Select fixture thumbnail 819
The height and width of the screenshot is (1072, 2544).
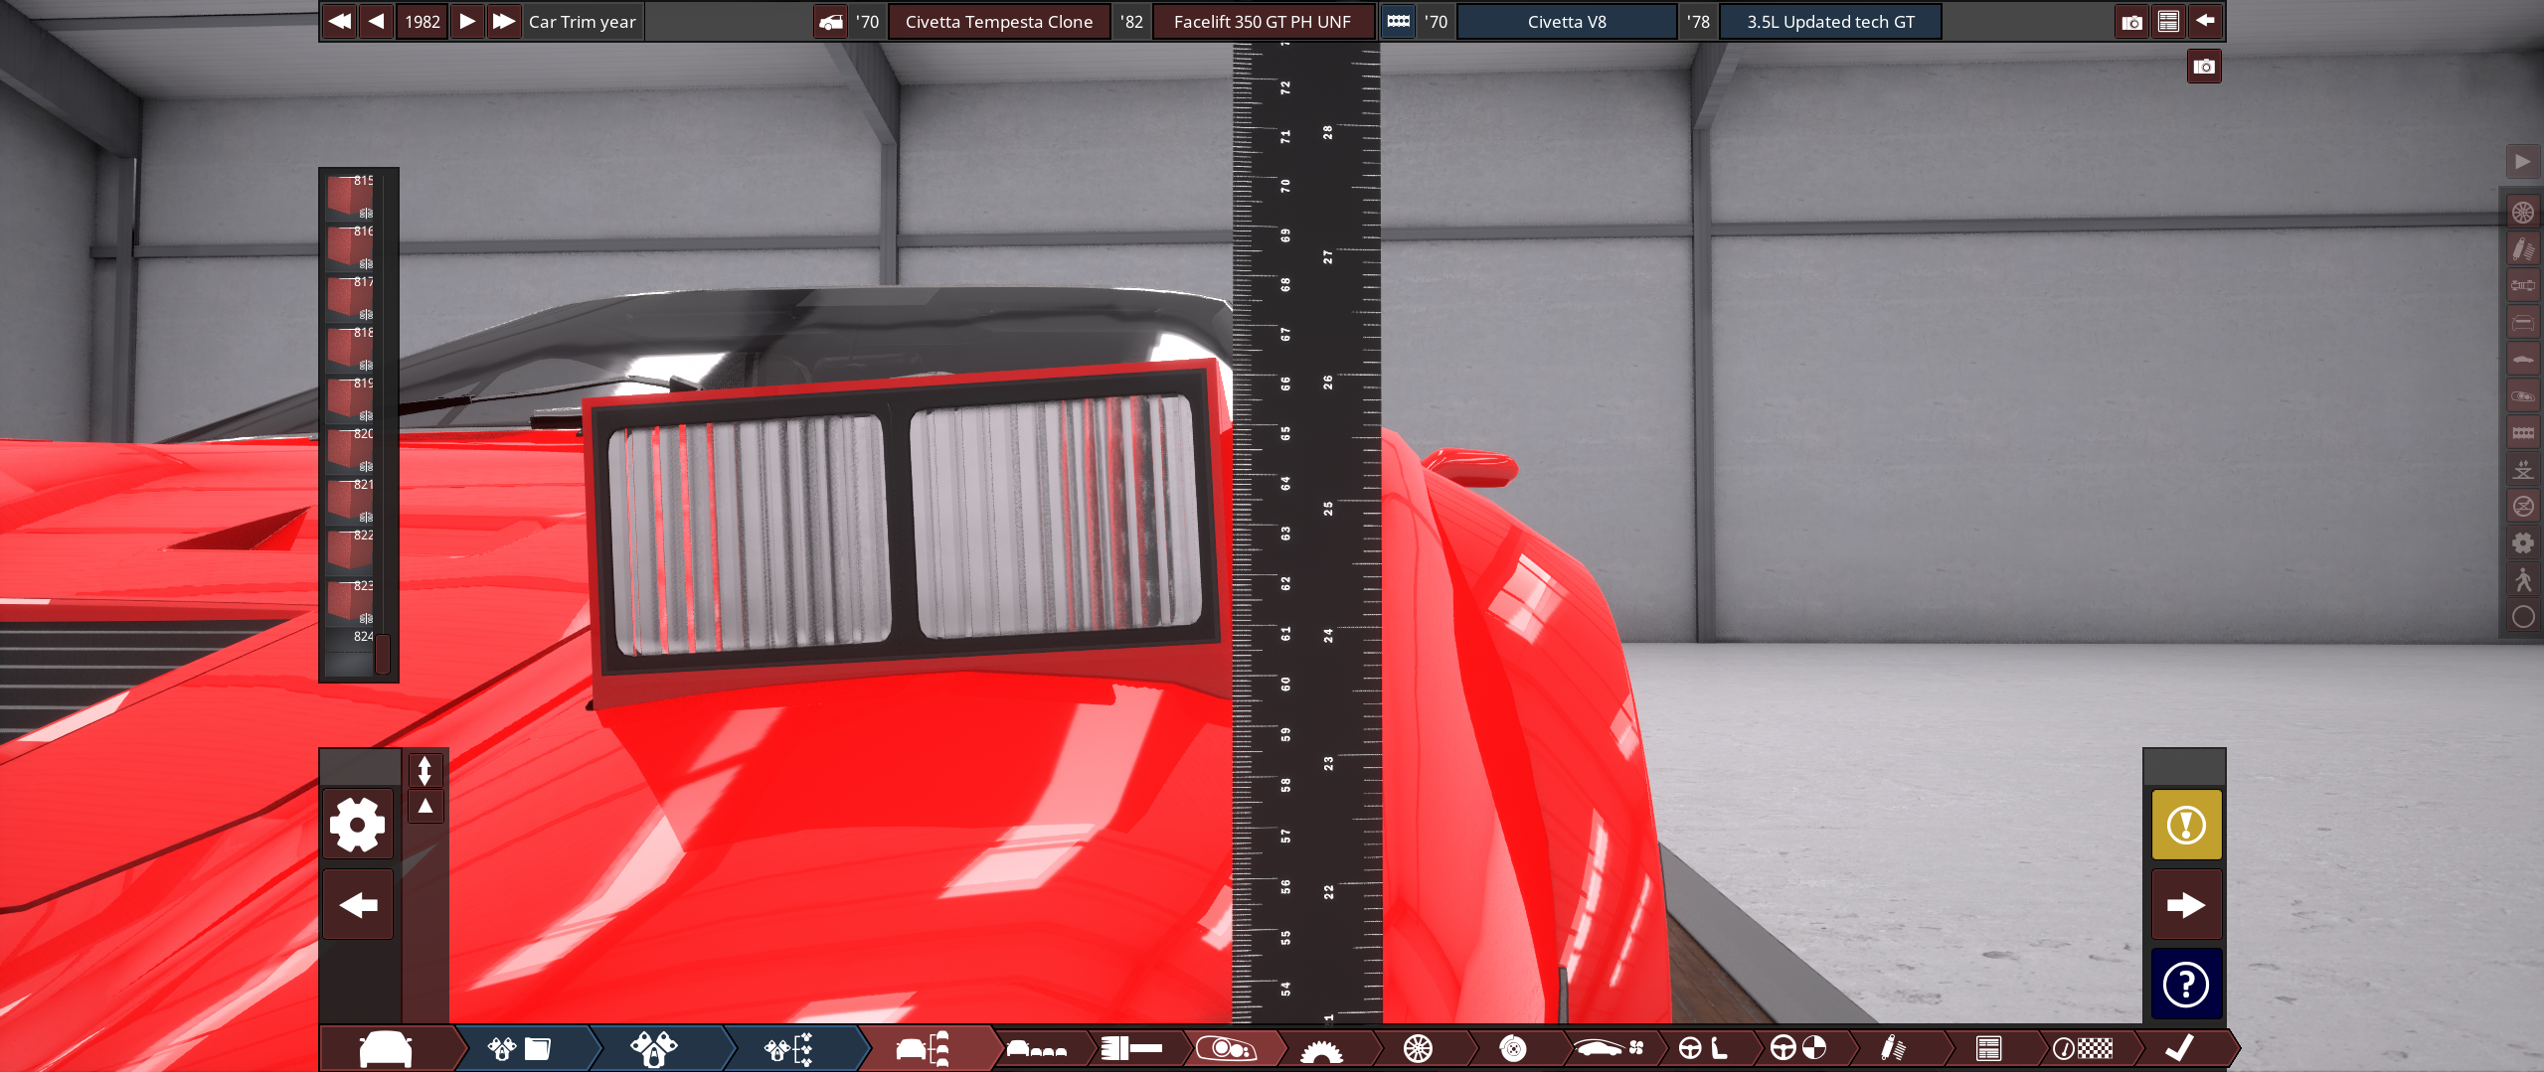coord(350,398)
